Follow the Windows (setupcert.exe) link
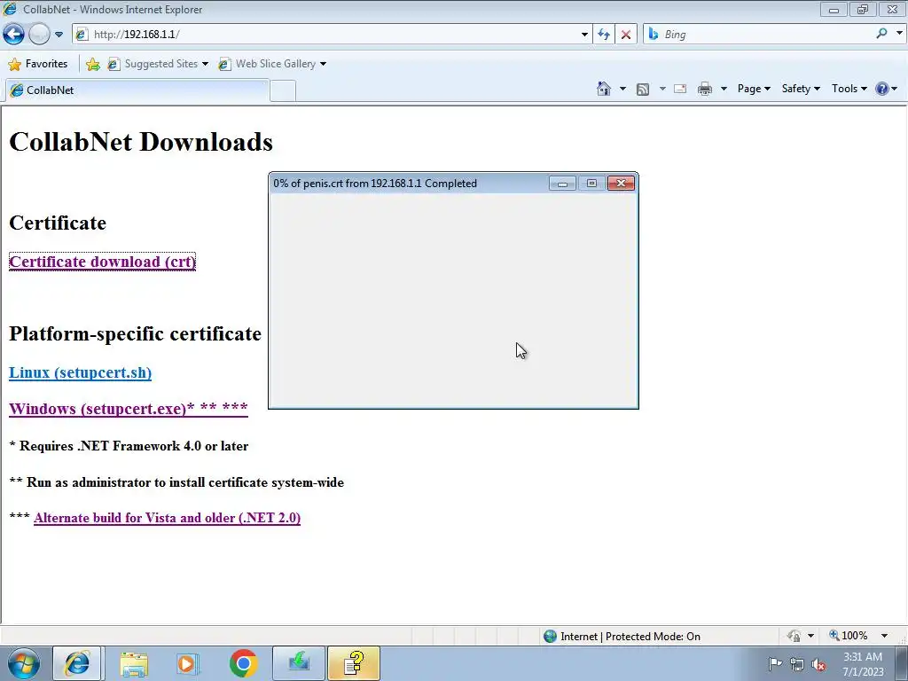This screenshot has width=908, height=681. coord(129,409)
